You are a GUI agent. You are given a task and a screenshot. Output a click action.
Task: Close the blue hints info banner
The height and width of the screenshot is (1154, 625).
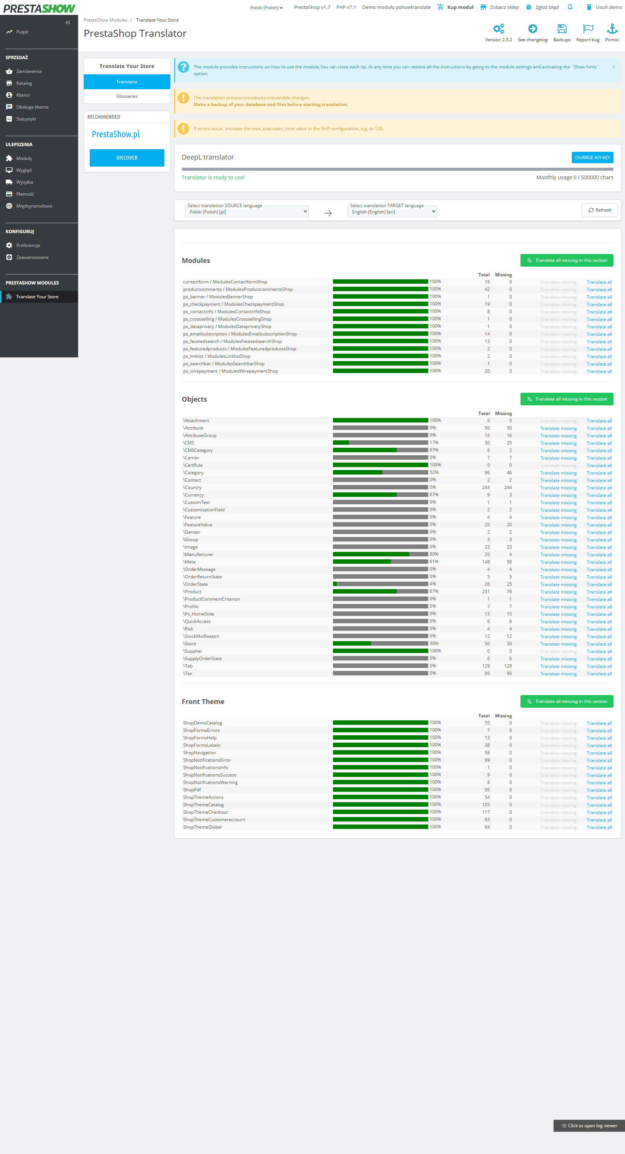pyautogui.click(x=613, y=67)
